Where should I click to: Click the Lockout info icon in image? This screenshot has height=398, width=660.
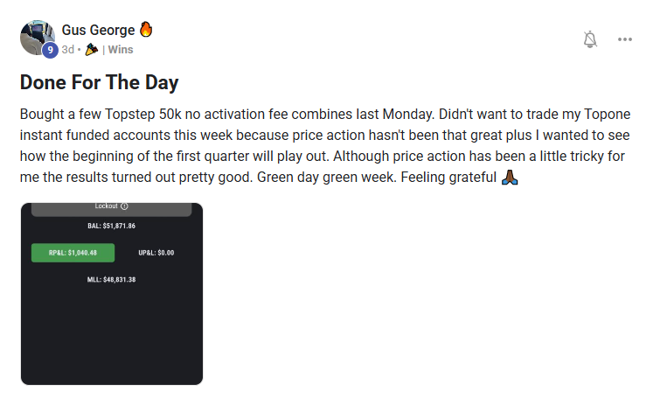tap(124, 206)
